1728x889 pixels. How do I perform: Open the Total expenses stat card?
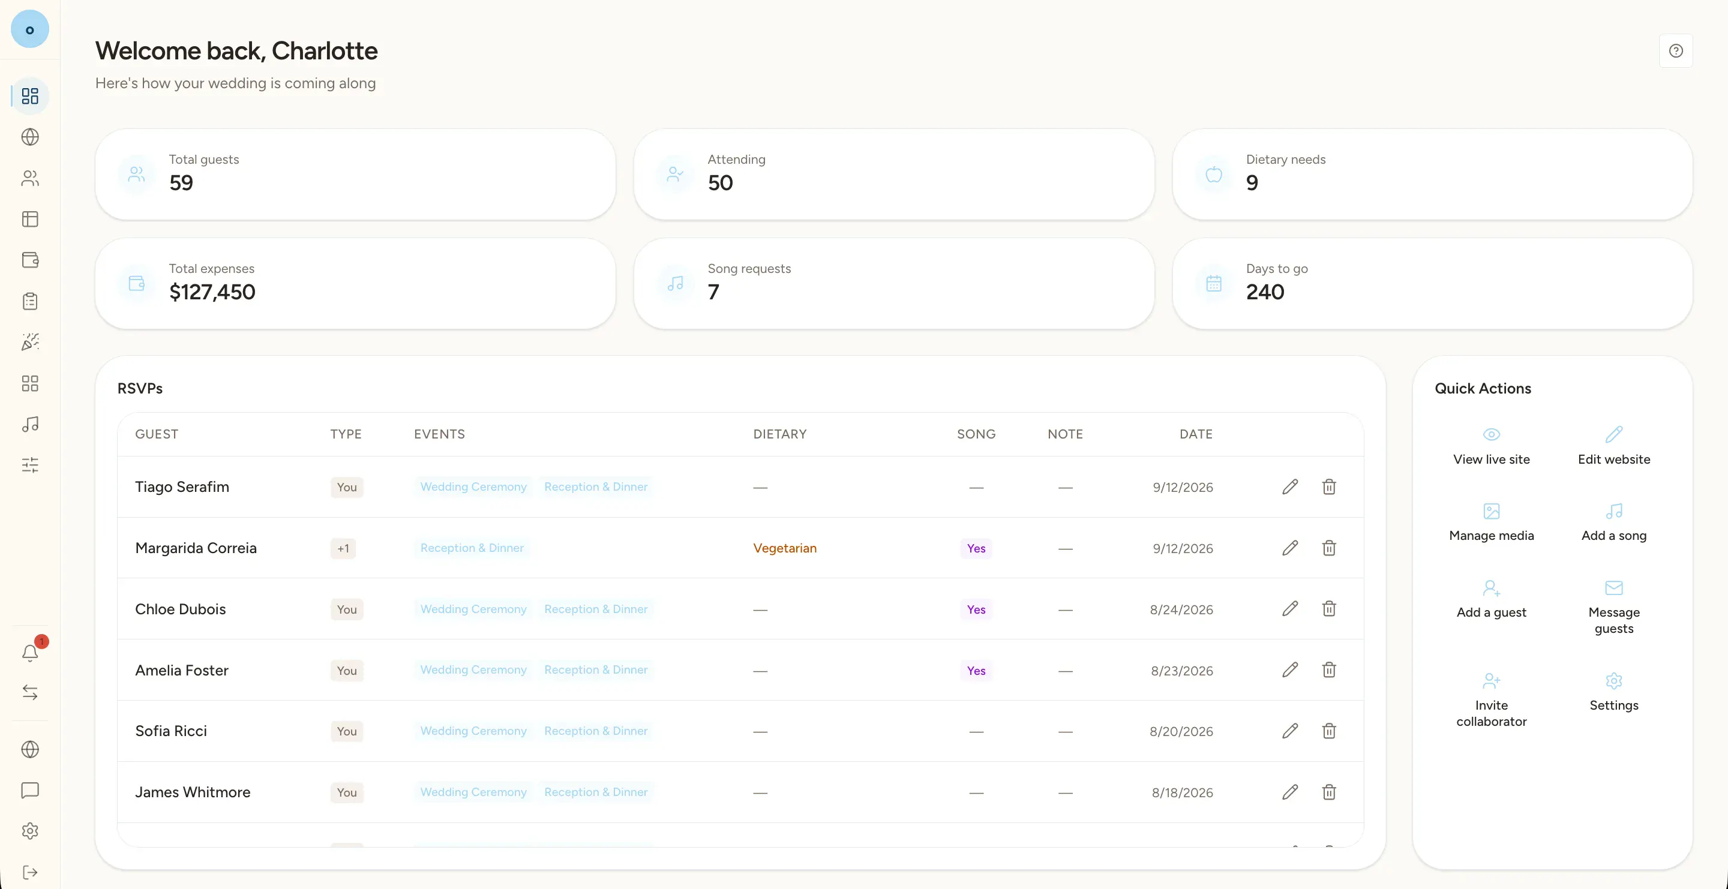click(356, 284)
